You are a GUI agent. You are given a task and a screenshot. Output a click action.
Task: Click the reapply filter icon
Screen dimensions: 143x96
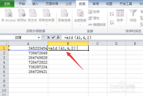(x=141, y=18)
